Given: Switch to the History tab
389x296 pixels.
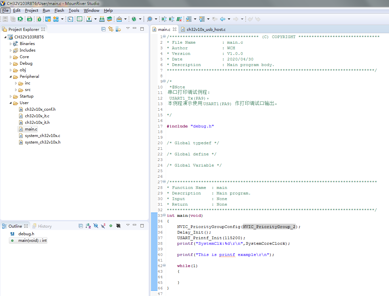Looking at the screenshot, I should coord(45,226).
